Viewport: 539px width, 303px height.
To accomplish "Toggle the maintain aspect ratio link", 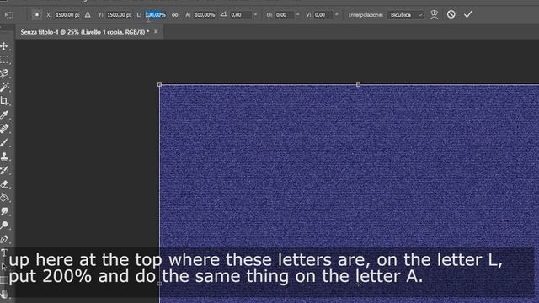I will click(x=175, y=15).
